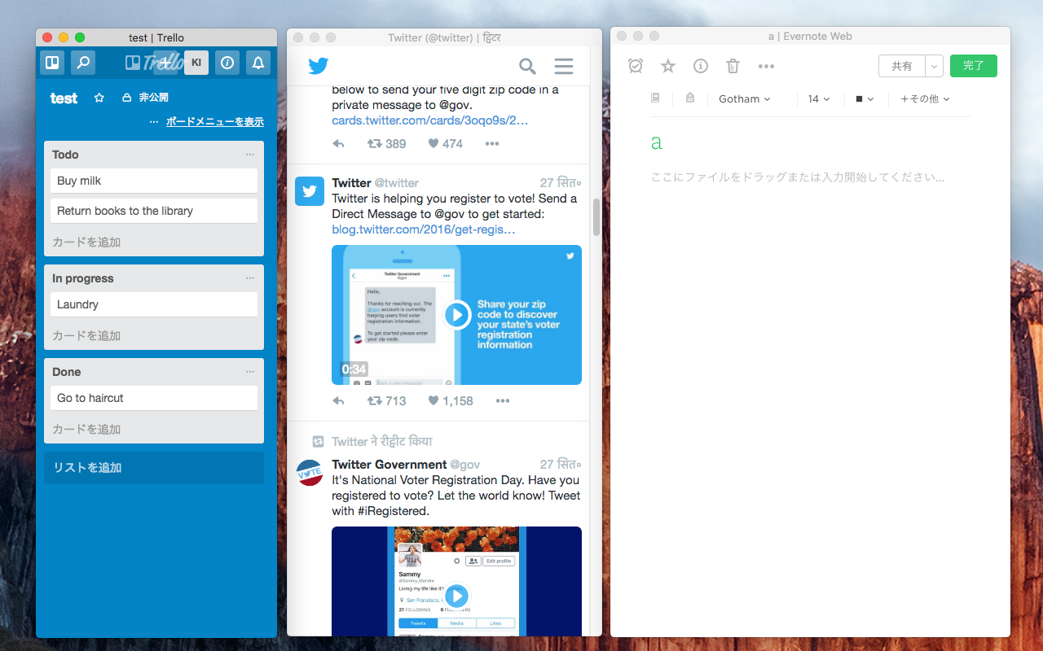
Task: Retweet the tweet with 713 retweets
Action: (386, 400)
